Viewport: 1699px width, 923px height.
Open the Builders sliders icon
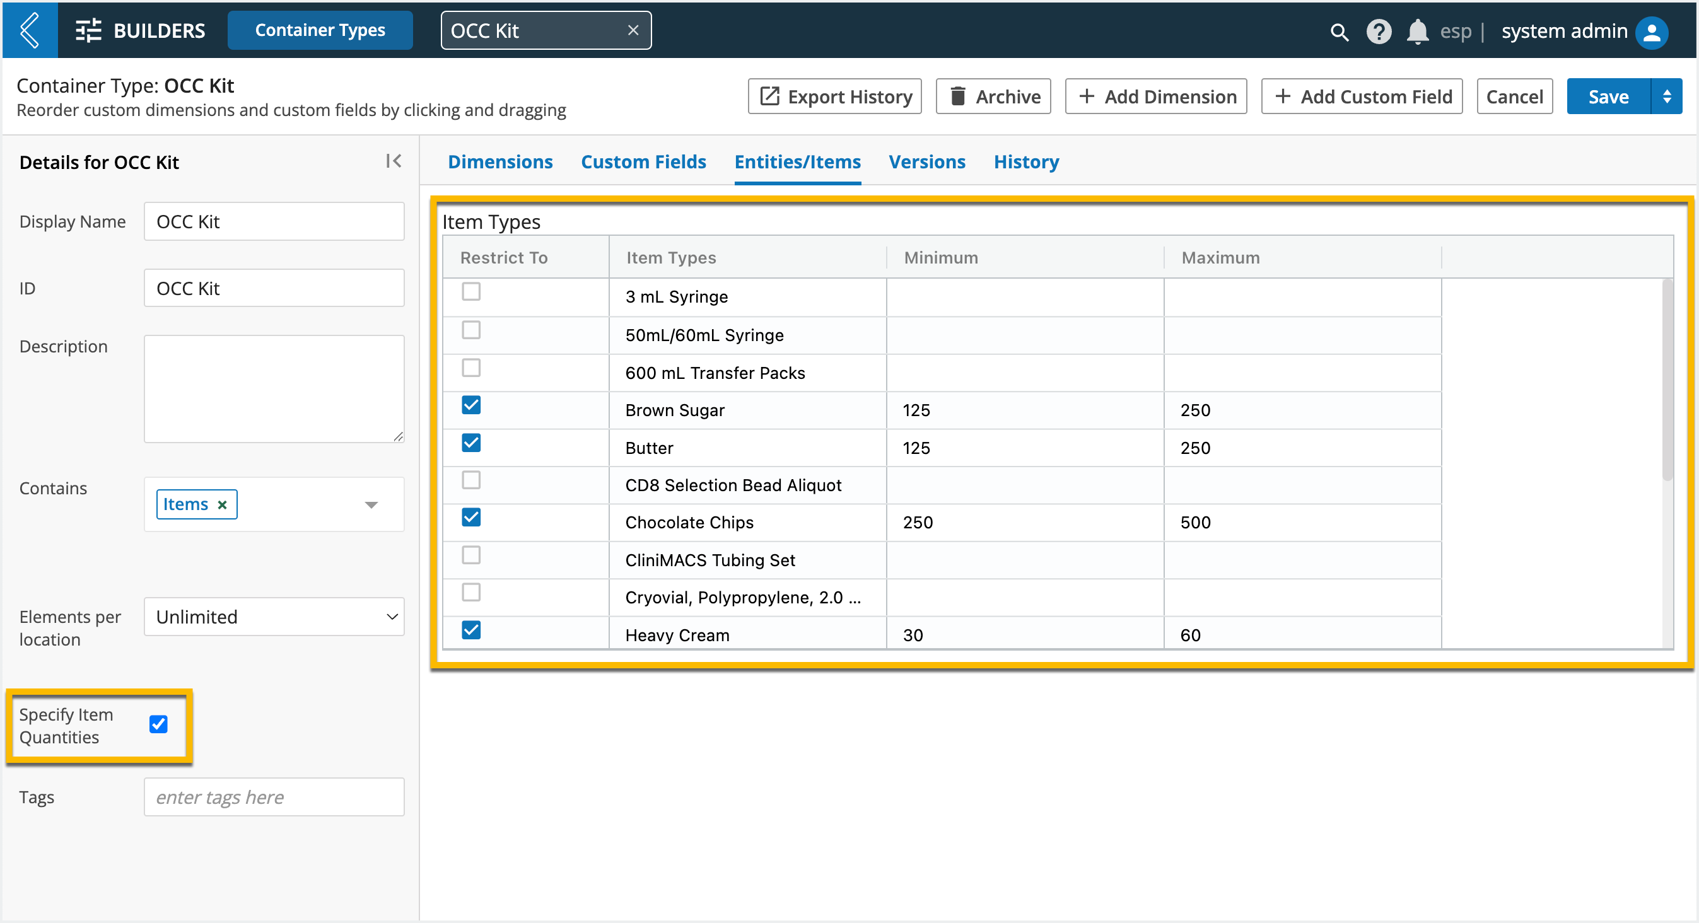point(88,30)
